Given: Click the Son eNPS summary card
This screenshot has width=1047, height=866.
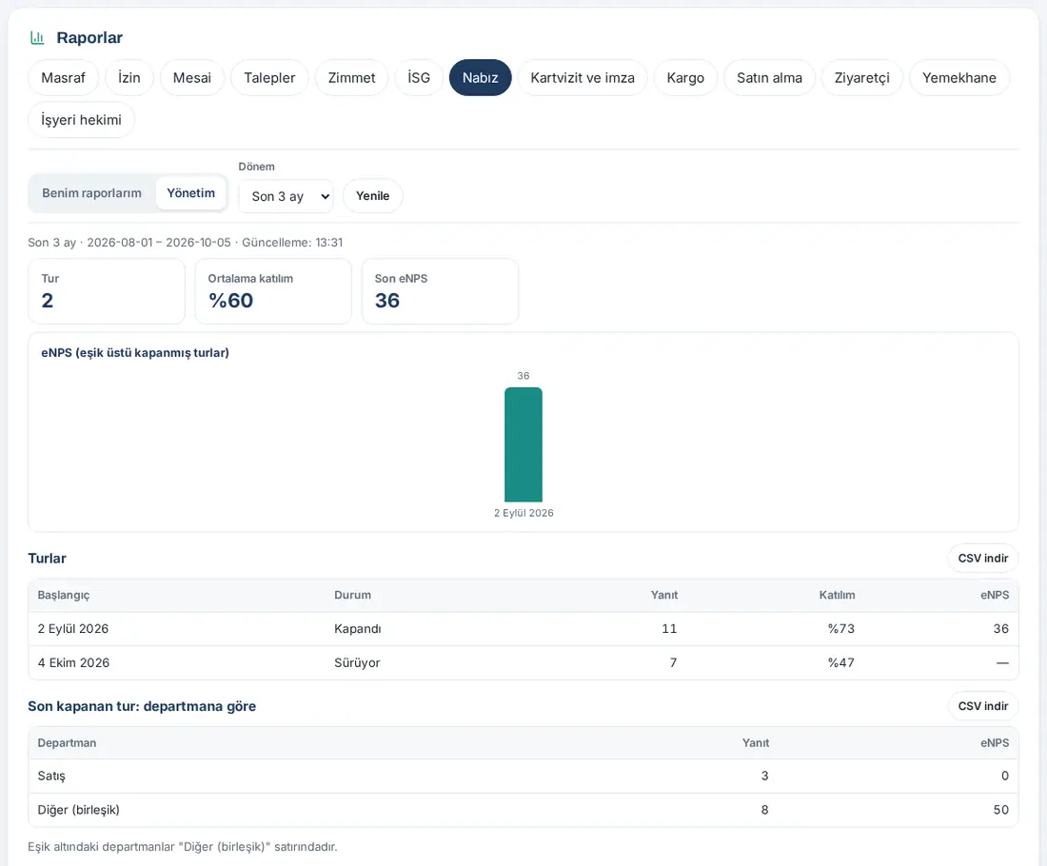Looking at the screenshot, I should click(440, 292).
